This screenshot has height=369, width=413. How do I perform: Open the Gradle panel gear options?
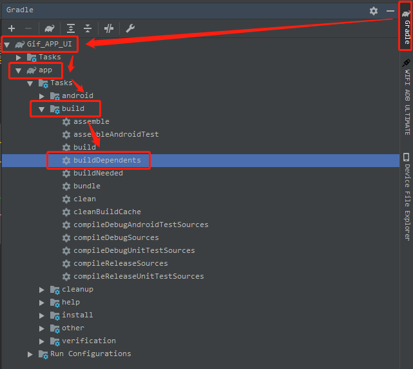pyautogui.click(x=374, y=11)
